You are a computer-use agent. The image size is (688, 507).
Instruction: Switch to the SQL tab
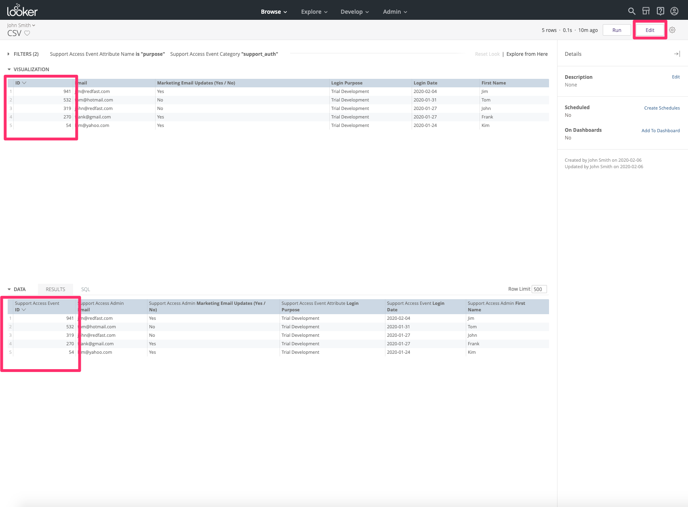[86, 289]
